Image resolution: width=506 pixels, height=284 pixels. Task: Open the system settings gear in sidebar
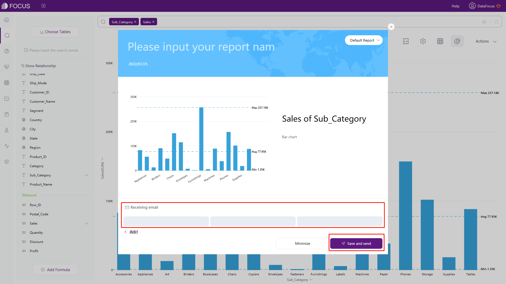(7, 162)
